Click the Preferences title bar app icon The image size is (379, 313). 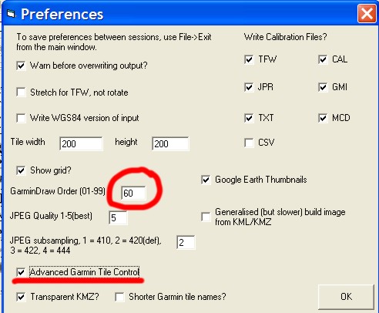(x=11, y=14)
